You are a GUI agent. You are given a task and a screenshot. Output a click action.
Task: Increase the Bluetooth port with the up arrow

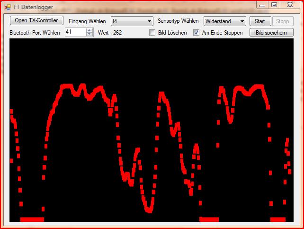click(x=89, y=30)
